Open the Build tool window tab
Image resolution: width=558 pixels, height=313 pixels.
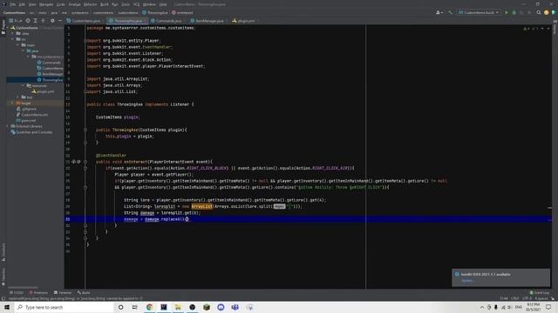pyautogui.click(x=84, y=293)
